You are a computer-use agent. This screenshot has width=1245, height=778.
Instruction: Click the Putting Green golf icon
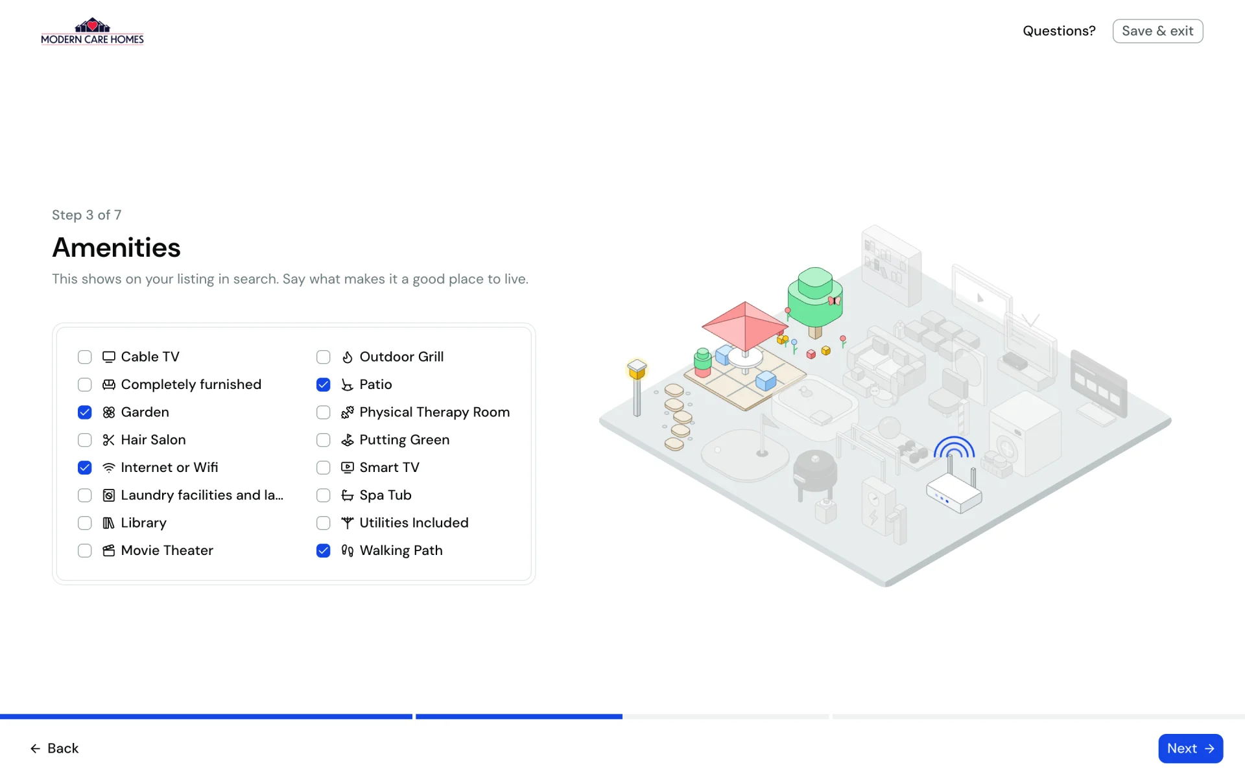348,440
